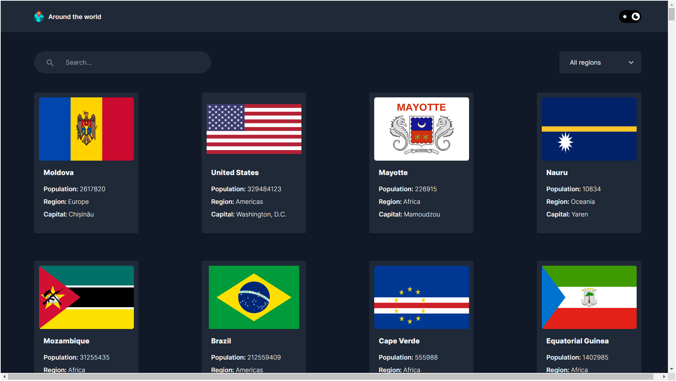
Task: Select the Nauru flag image
Action: coord(589,129)
